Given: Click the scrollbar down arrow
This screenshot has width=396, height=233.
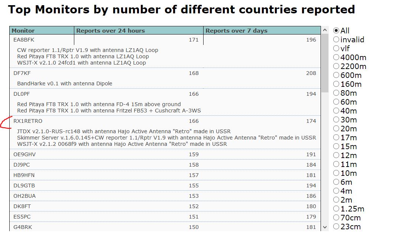Looking at the screenshot, I should pyautogui.click(x=325, y=227).
